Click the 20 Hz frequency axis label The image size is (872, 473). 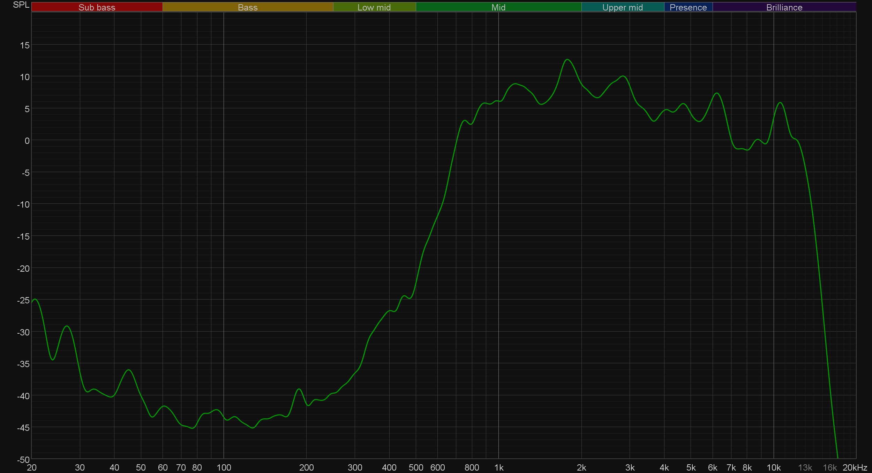pyautogui.click(x=32, y=467)
